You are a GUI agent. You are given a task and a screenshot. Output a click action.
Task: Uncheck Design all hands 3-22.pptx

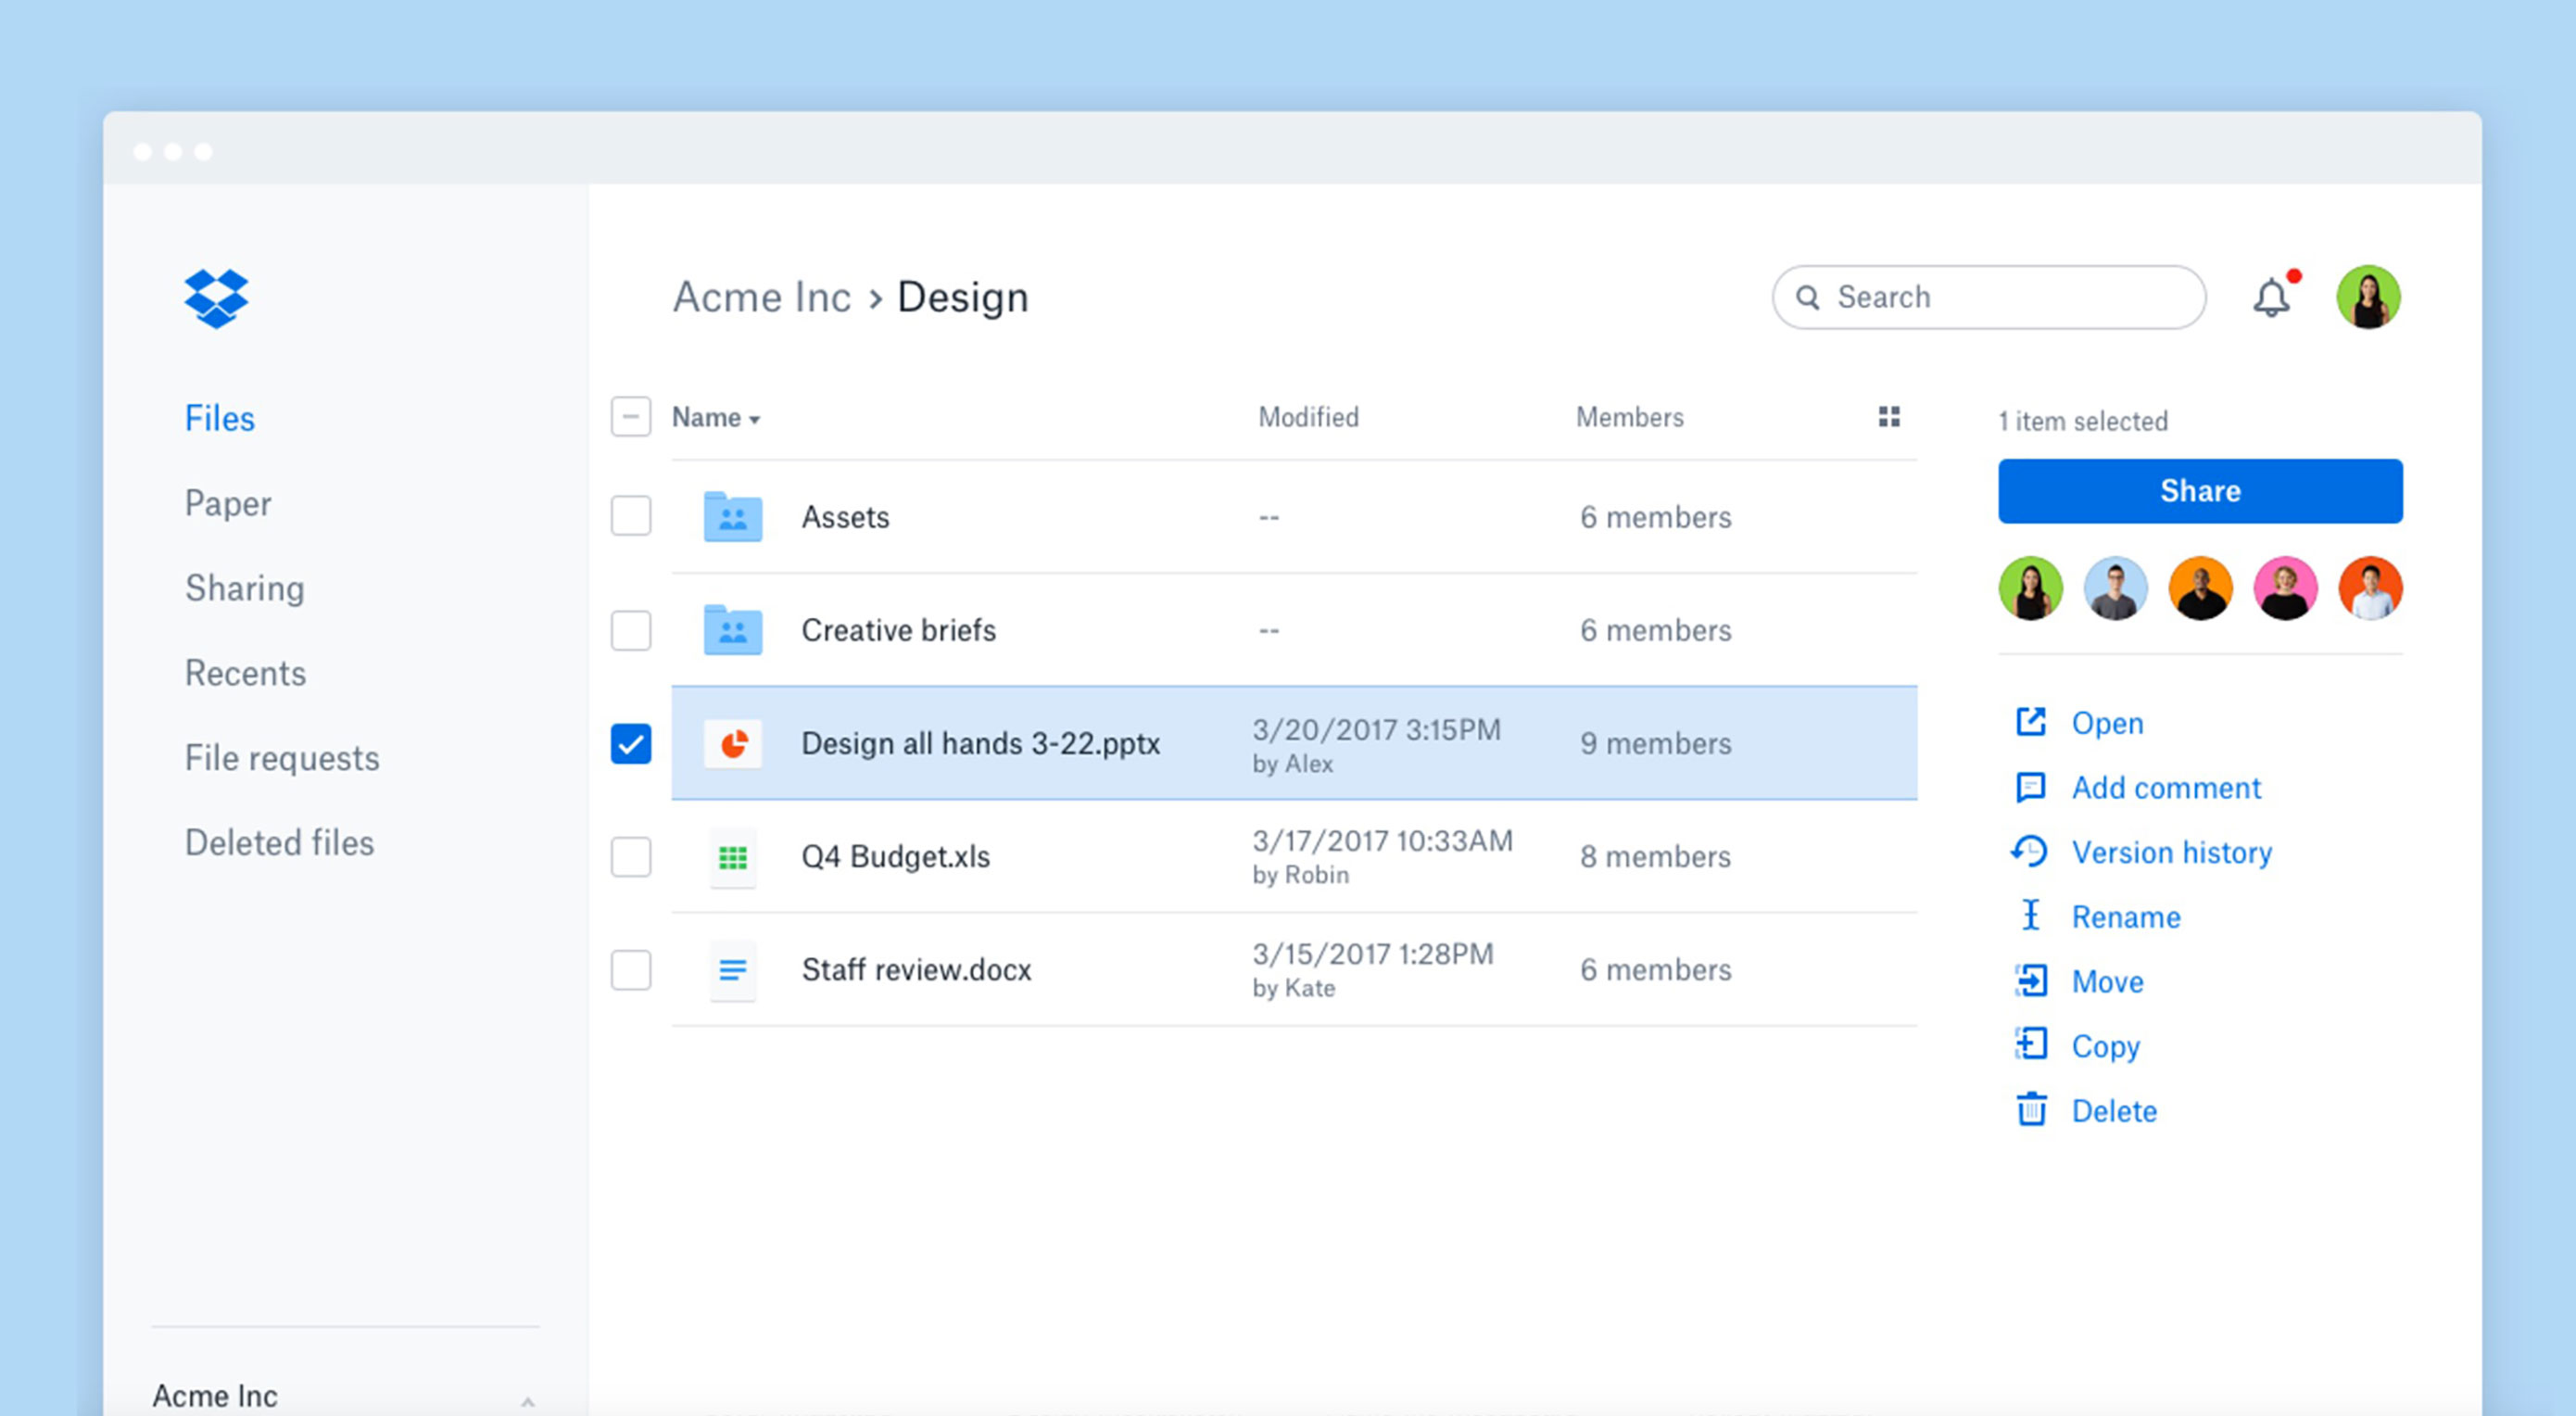(631, 743)
